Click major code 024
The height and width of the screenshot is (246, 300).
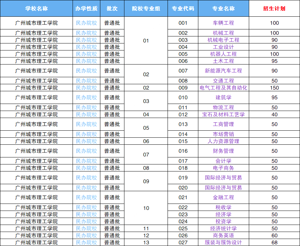tap(183, 222)
